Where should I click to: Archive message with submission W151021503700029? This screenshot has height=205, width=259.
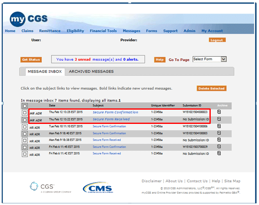coord(219,147)
